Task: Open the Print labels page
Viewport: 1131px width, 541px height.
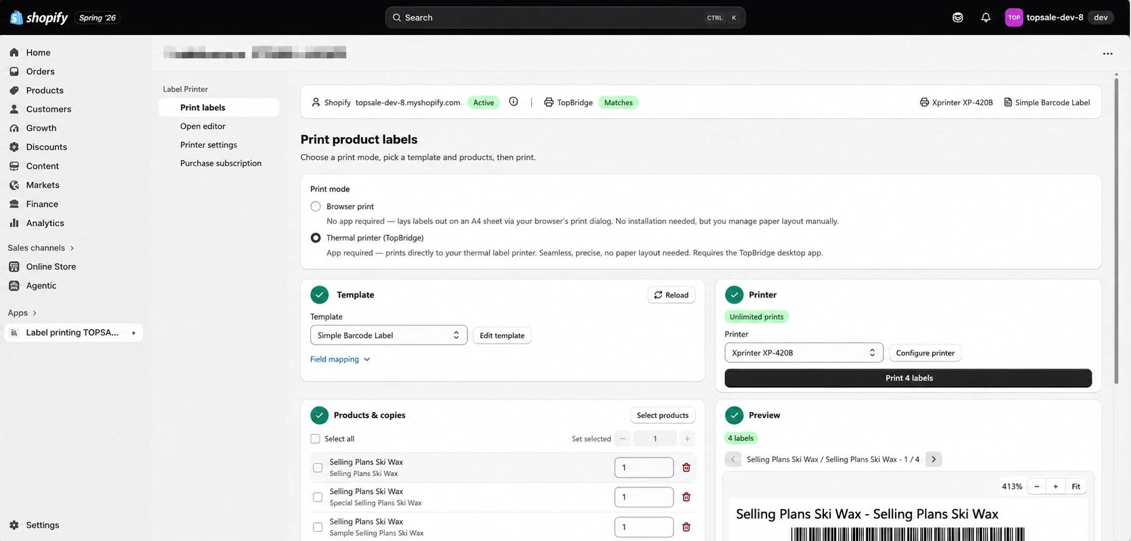Action: click(218, 107)
